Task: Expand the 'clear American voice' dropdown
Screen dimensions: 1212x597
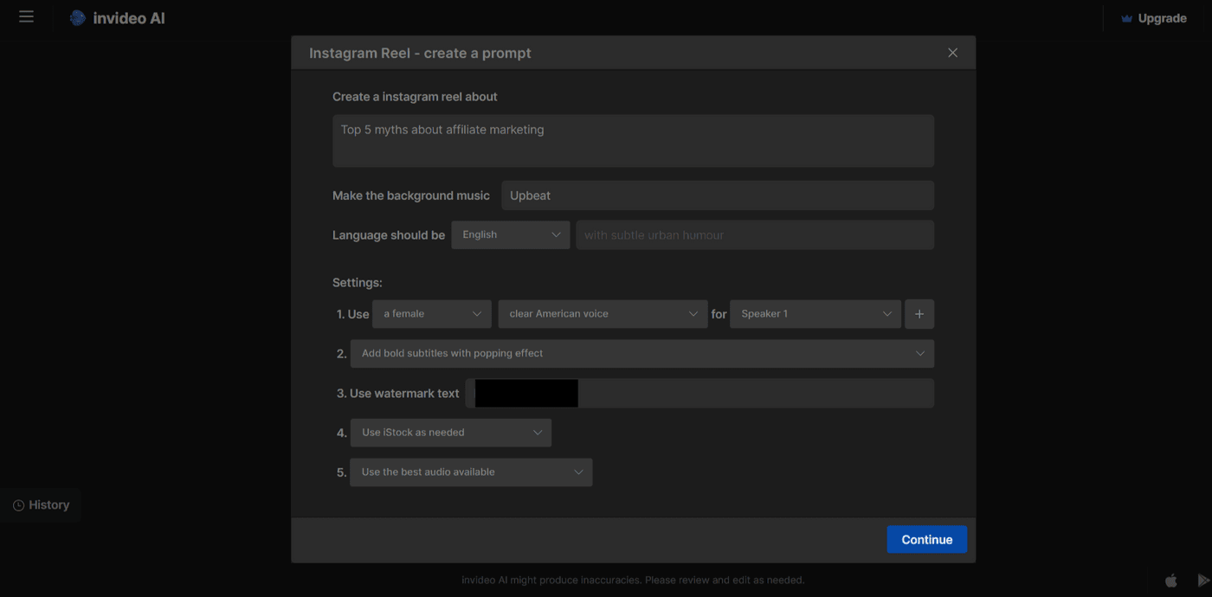Action: pos(603,314)
